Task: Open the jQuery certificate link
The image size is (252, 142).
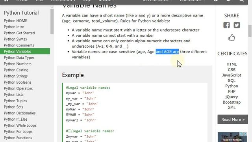Action: point(232,97)
